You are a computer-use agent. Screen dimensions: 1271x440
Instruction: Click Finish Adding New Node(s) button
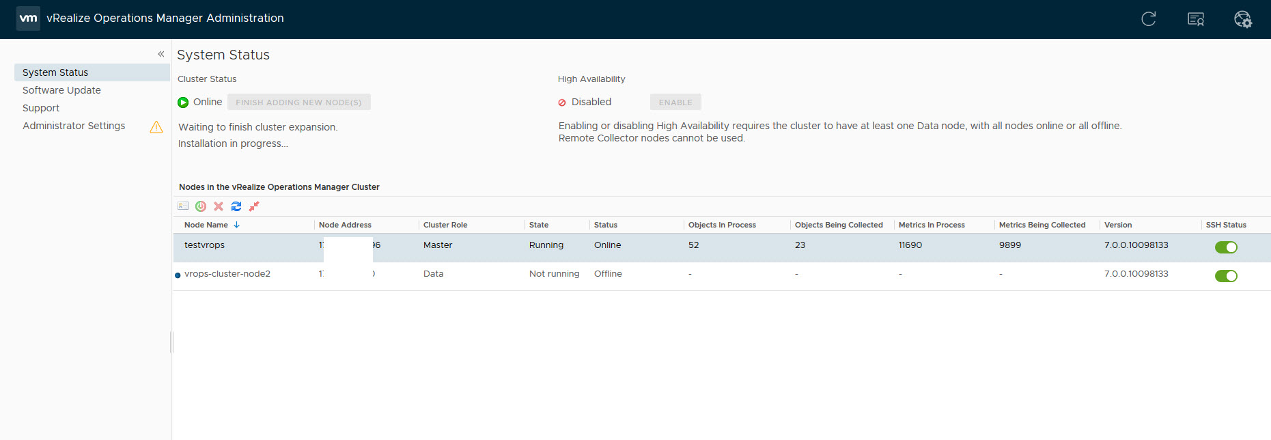tap(298, 102)
